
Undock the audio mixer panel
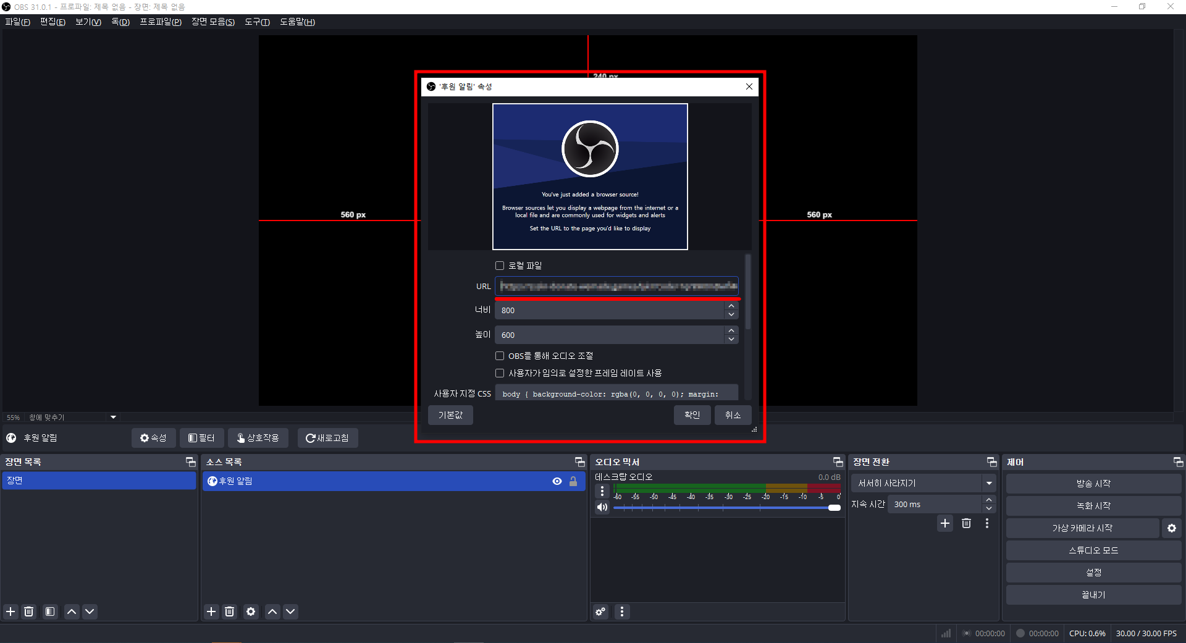coord(838,462)
